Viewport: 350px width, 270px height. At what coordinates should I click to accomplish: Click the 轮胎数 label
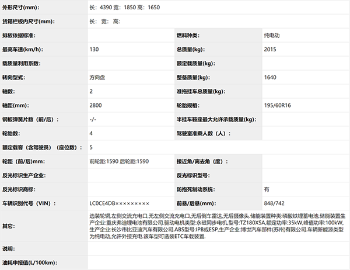(x=11, y=134)
